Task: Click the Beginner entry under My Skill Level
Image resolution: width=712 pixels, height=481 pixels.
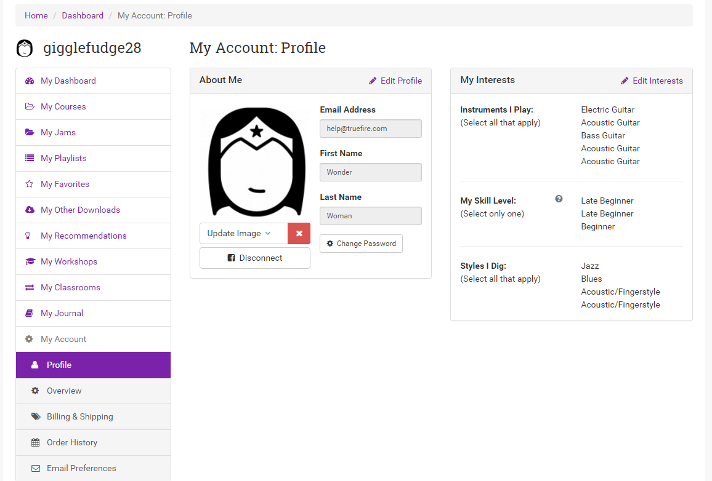Action: click(x=597, y=227)
